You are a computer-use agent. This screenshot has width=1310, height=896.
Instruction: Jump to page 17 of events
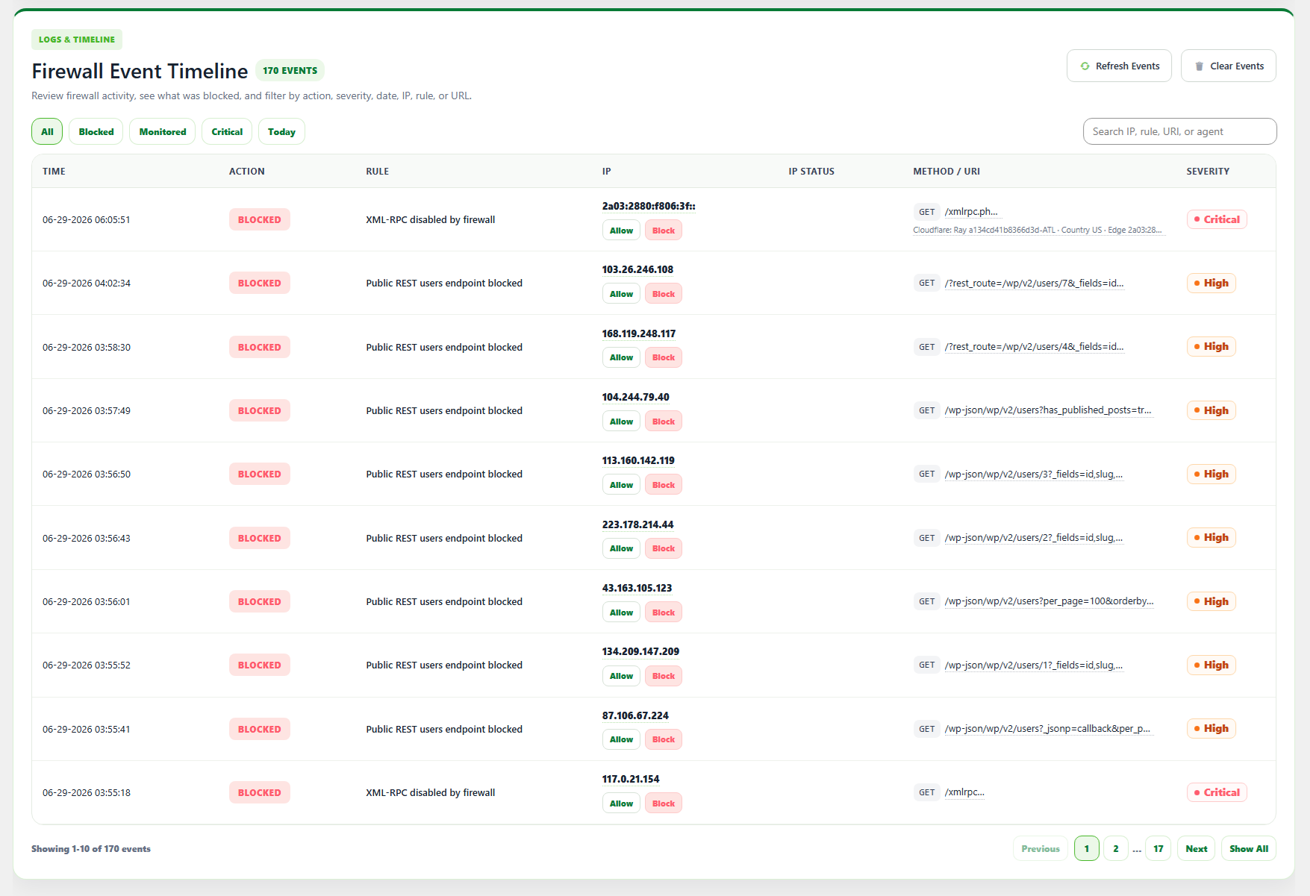1158,848
